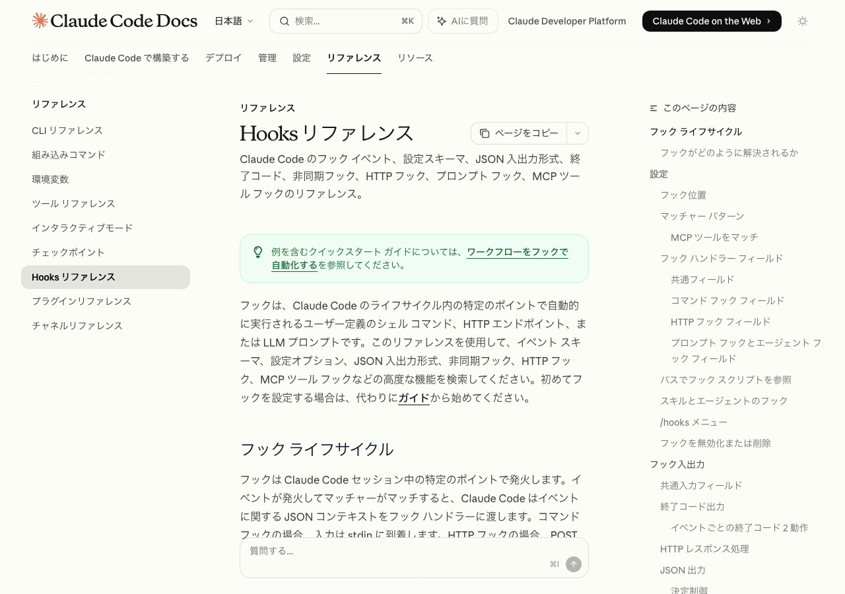Click the magnifying glass search icon
Screen dimensions: 845x594
[285, 21]
